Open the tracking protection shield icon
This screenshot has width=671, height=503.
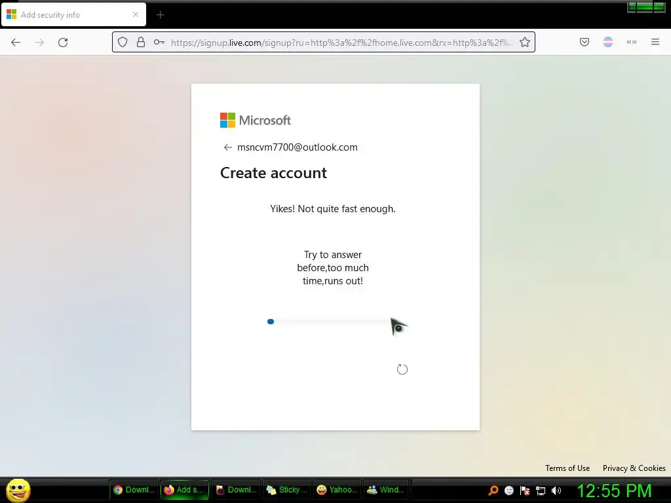click(123, 42)
